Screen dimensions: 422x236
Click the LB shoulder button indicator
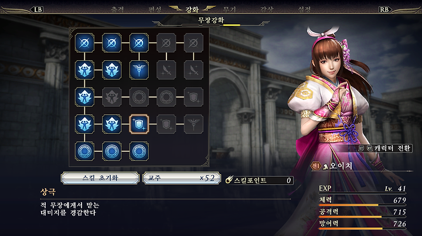coord(38,10)
